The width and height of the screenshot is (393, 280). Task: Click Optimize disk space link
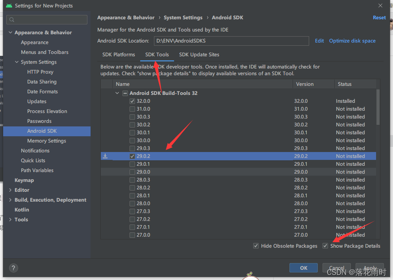point(352,41)
